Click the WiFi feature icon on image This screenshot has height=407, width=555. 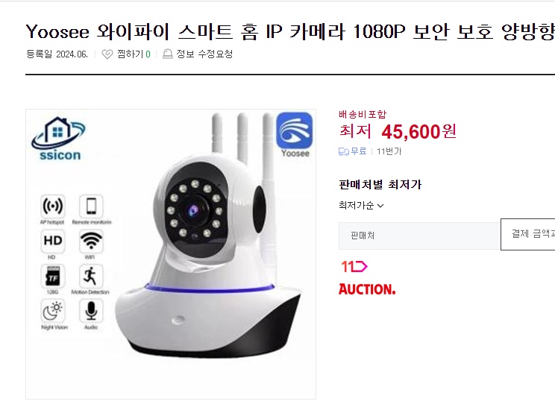pyautogui.click(x=91, y=241)
